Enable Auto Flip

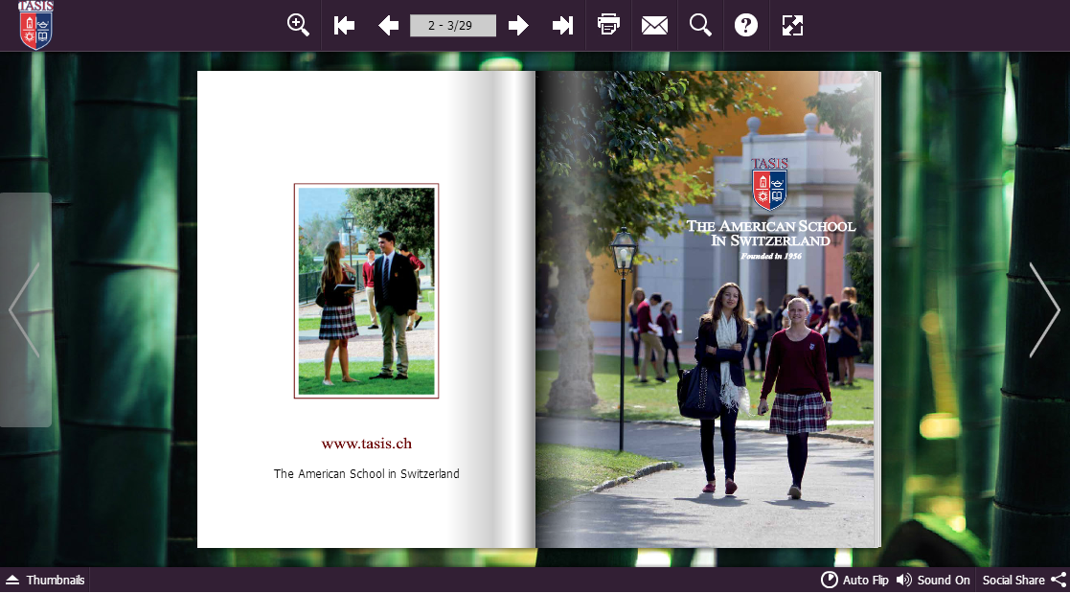click(x=854, y=580)
